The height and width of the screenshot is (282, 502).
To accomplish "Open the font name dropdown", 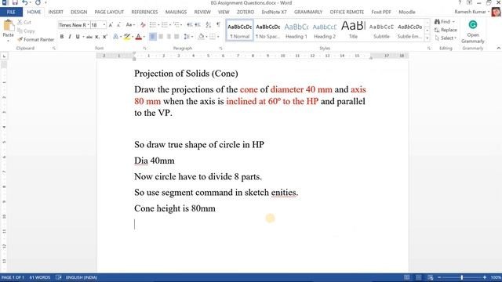I will 88,25.
